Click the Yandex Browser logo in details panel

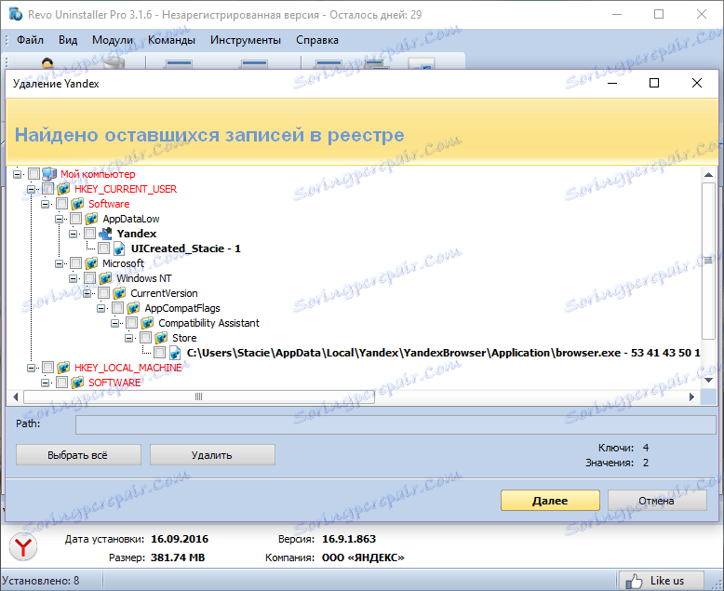[x=23, y=546]
